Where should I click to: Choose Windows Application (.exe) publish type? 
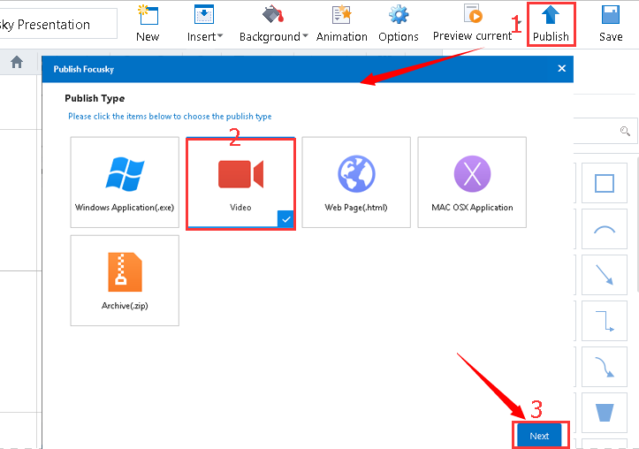125,183
